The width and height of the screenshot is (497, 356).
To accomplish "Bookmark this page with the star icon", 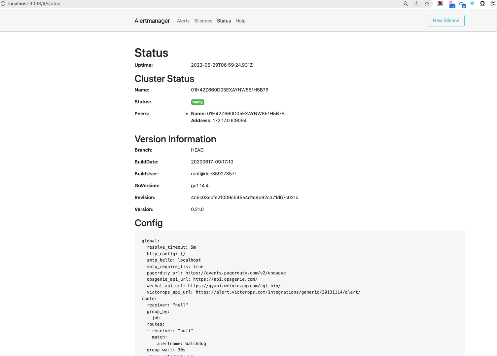I will [x=427, y=4].
